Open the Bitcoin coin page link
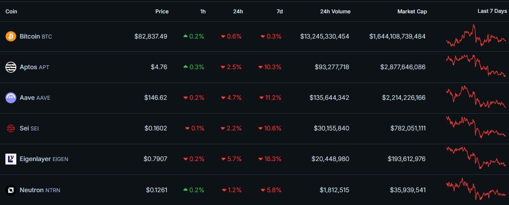Screen dimensions: 509x205 coord(30,37)
